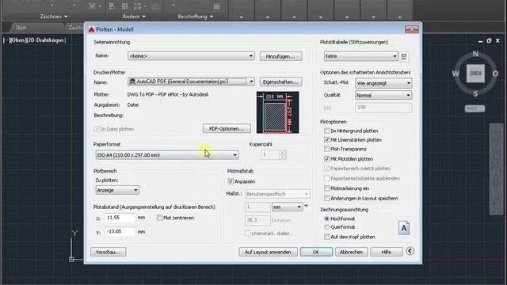Image resolution: width=507 pixels, height=285 pixels.
Task: Click the paper size preview thumbnail
Action: click(x=278, y=112)
